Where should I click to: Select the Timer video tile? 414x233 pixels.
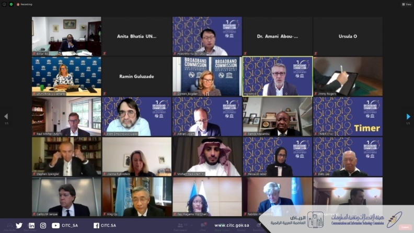pos(348,116)
